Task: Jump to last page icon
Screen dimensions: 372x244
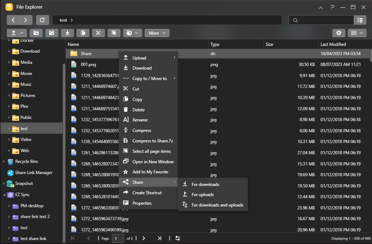Action: tap(159, 238)
